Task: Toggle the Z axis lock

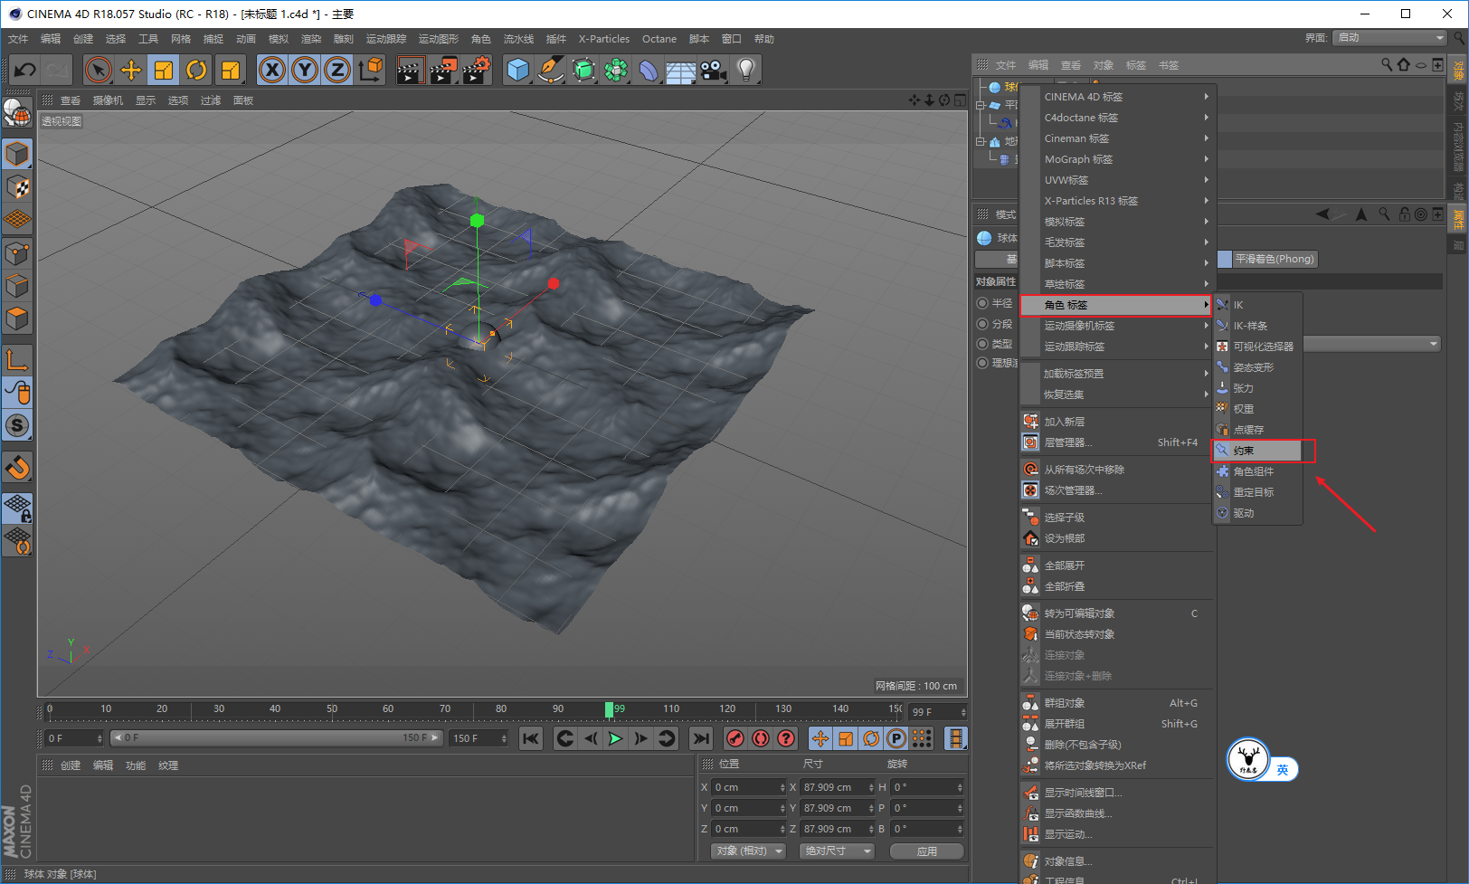Action: 337,70
